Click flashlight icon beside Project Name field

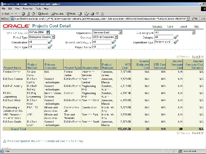coord(114,46)
